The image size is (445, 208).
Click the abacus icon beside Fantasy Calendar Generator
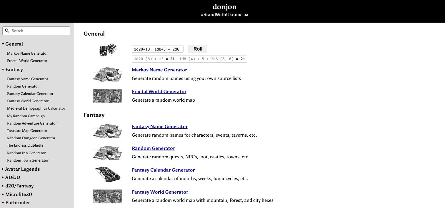point(108,174)
